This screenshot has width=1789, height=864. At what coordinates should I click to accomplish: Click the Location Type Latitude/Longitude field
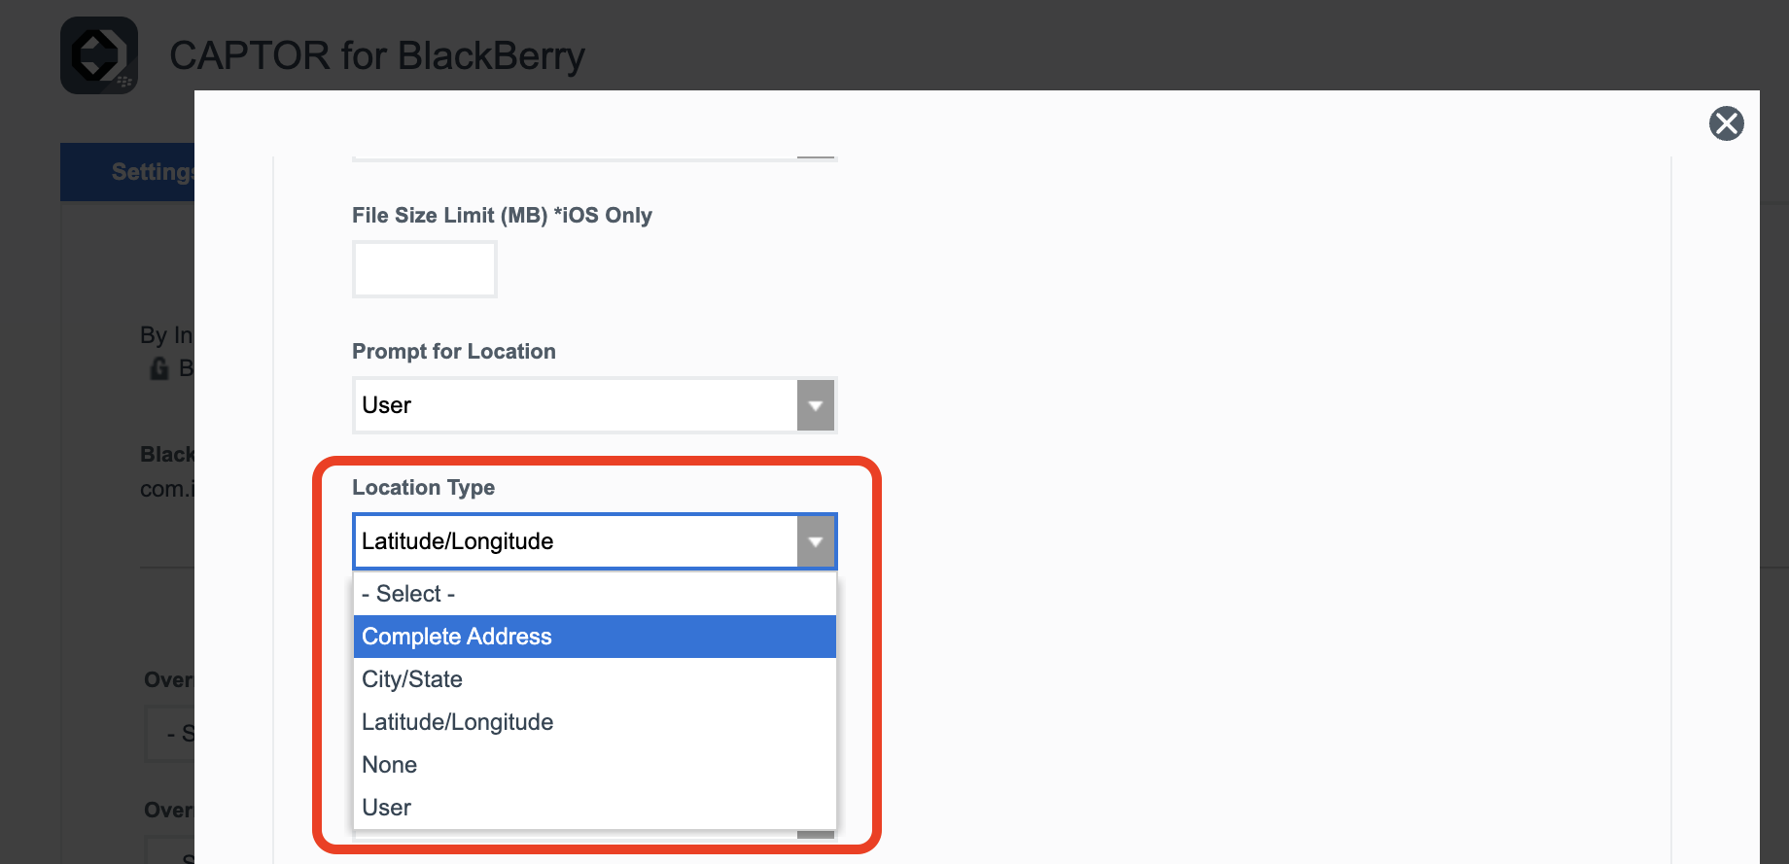(x=594, y=541)
